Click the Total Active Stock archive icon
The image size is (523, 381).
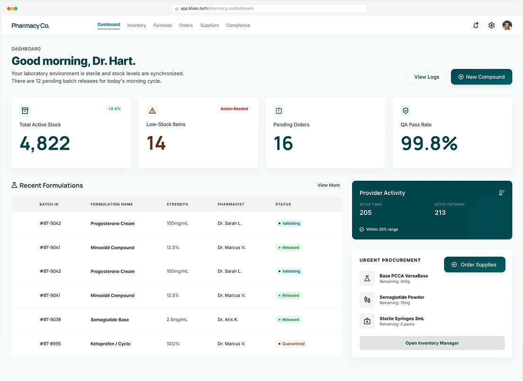[x=25, y=111]
